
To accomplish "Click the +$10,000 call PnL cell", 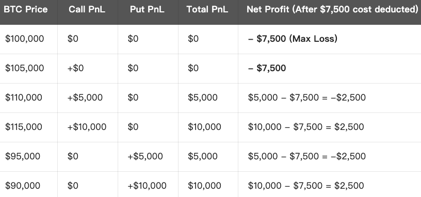I will point(87,127).
